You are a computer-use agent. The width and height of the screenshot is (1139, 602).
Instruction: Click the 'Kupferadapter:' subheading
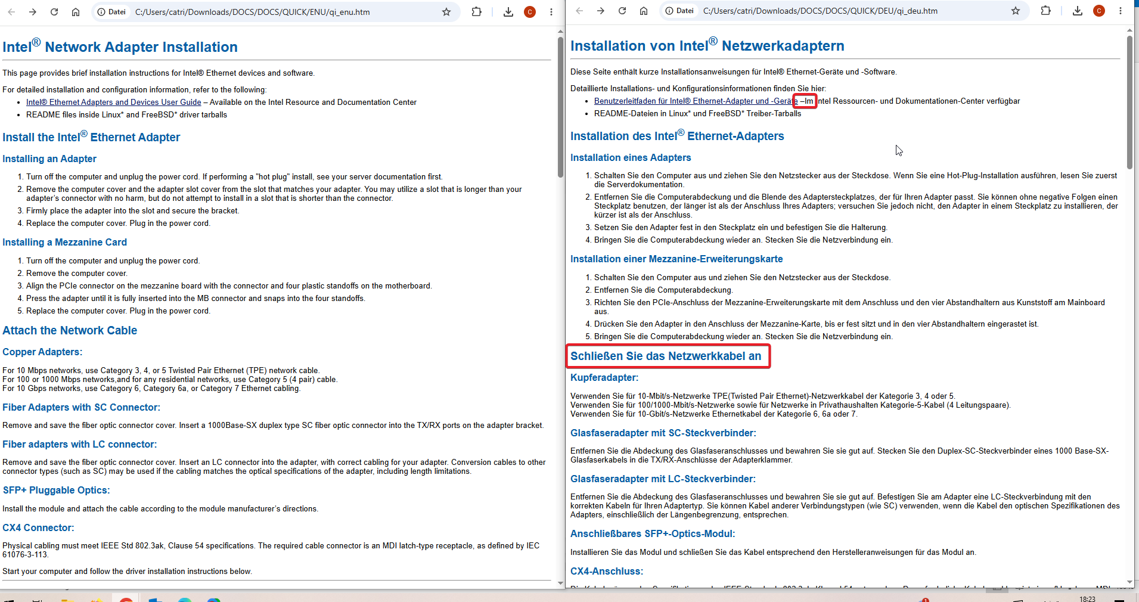coord(604,378)
